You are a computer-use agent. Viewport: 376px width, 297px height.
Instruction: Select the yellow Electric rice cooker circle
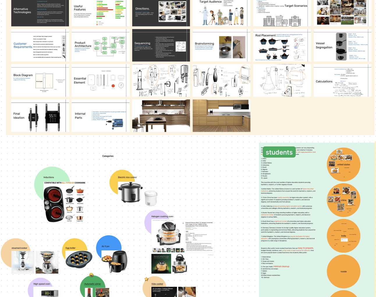[123, 183]
